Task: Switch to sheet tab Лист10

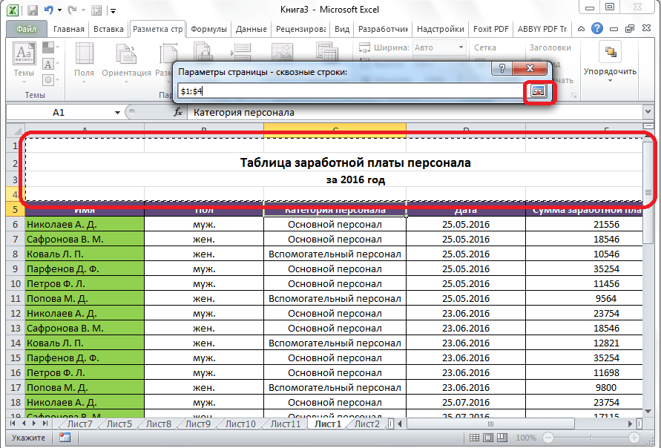Action: coord(240,424)
